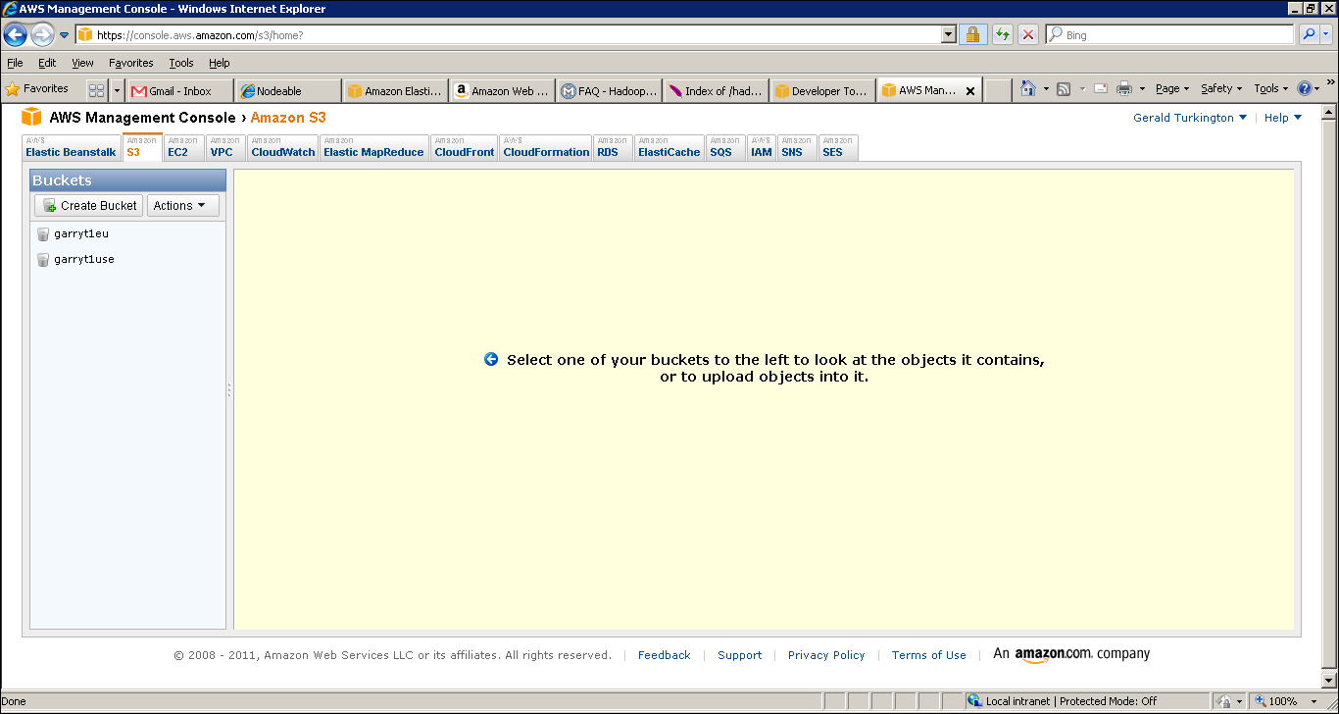Open search provider dropdown arrow

[x=1326, y=34]
